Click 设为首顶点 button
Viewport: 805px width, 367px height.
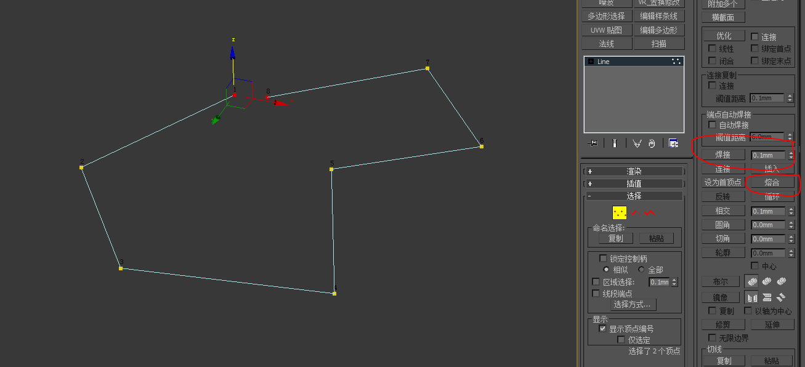click(x=723, y=182)
